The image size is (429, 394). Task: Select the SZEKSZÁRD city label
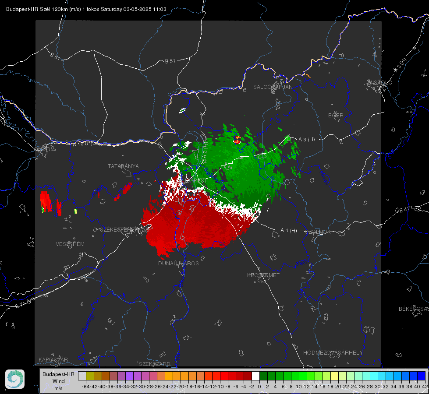pyautogui.click(x=155, y=364)
